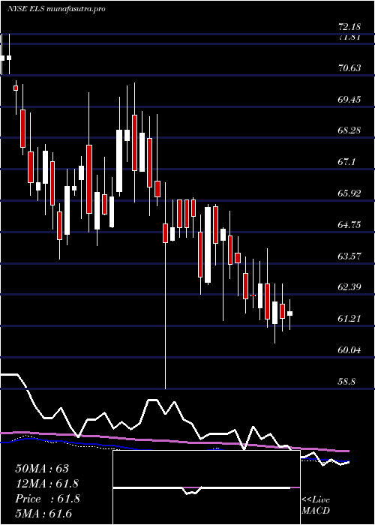Click the 70.63 price axis label
This screenshot has width=375, height=525.
pos(349,68)
